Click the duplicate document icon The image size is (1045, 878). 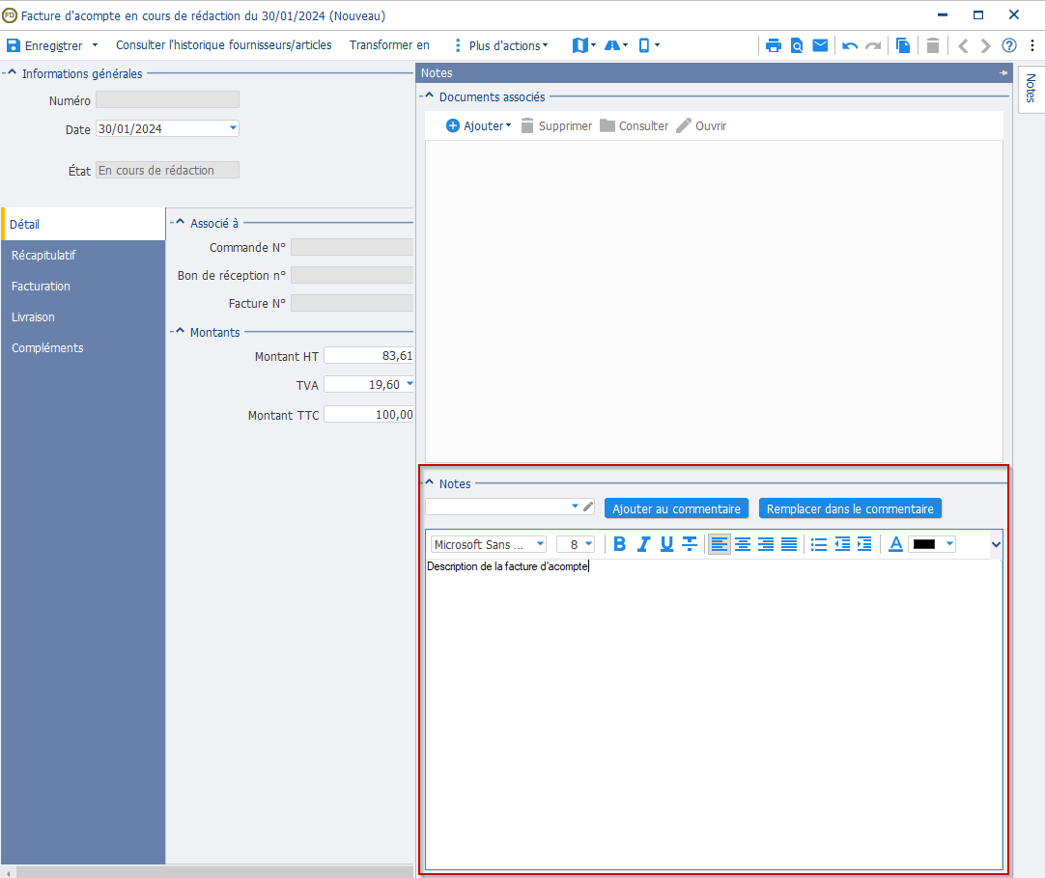pos(903,45)
